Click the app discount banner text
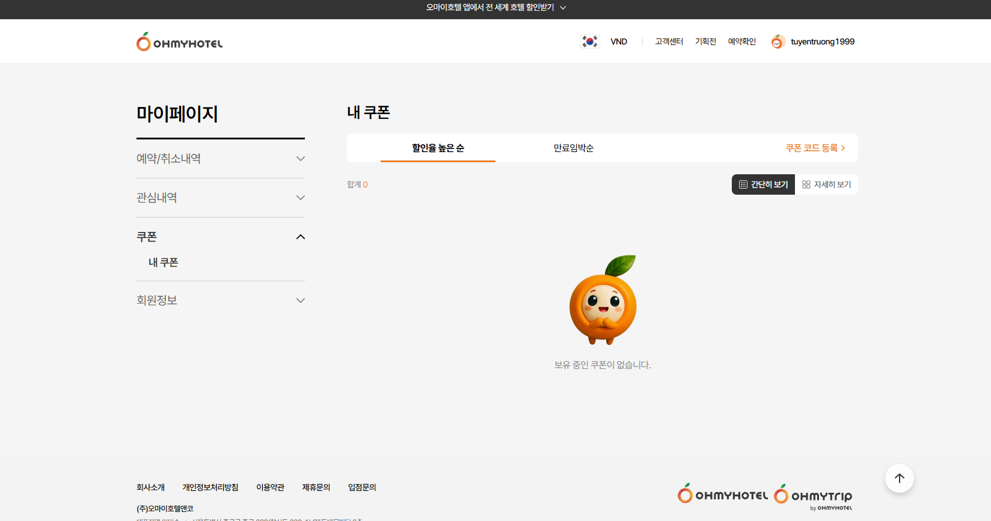This screenshot has height=521, width=991. click(490, 8)
